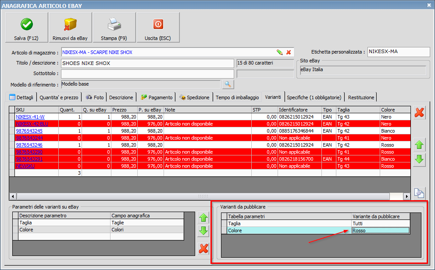Move parameter up with green arrow in Parametri panel
The width and height of the screenshot is (435, 270).
pyautogui.click(x=203, y=218)
